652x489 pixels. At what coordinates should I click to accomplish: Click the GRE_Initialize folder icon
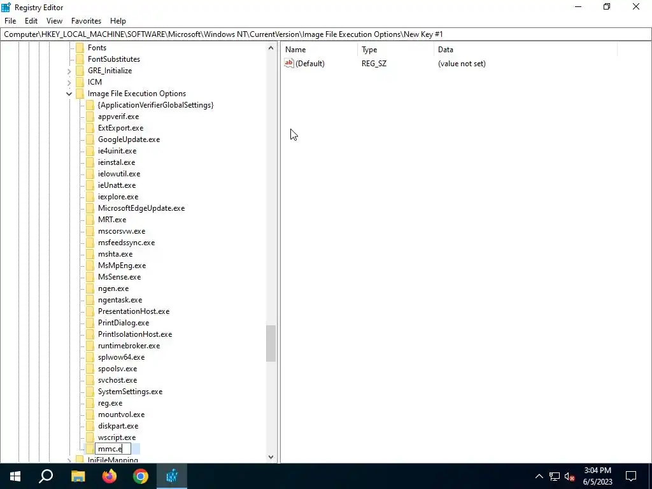(x=80, y=71)
